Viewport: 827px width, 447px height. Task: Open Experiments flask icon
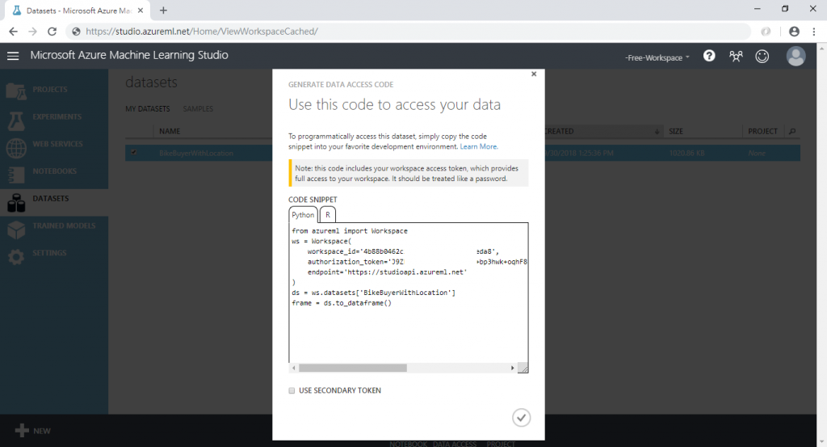(x=16, y=121)
